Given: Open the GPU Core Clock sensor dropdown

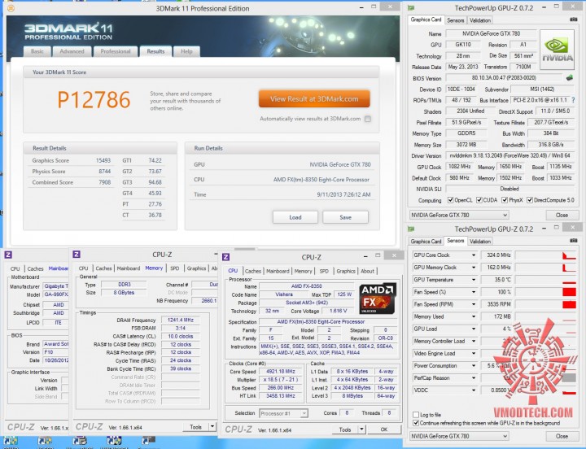Looking at the screenshot, I should pos(474,255).
